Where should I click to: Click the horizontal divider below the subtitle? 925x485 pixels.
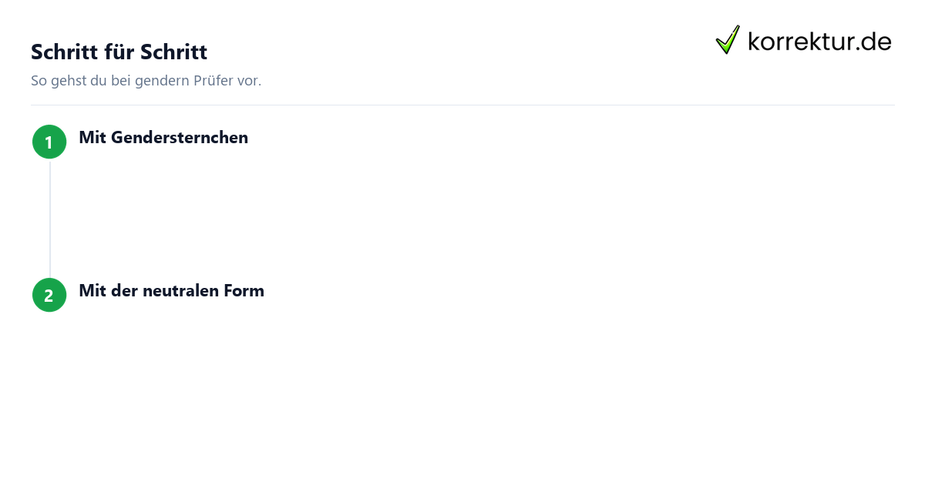462,105
